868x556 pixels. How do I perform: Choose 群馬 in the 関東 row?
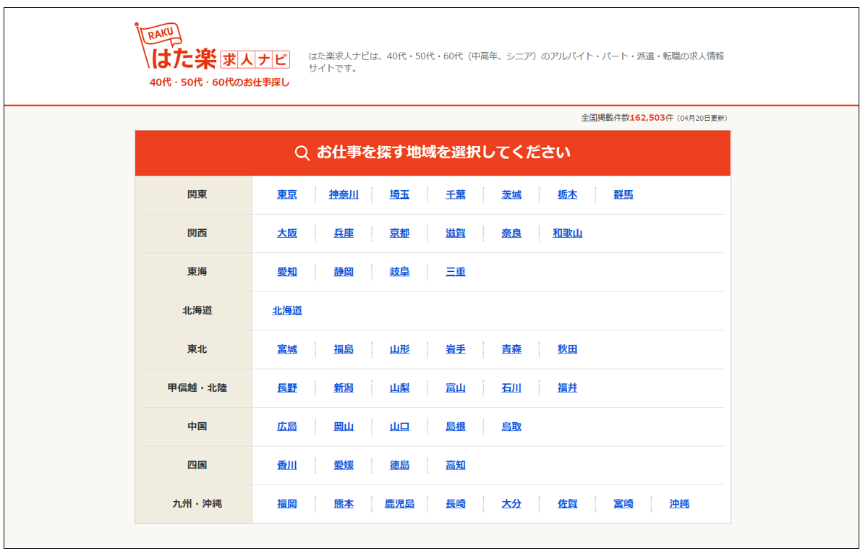[623, 195]
